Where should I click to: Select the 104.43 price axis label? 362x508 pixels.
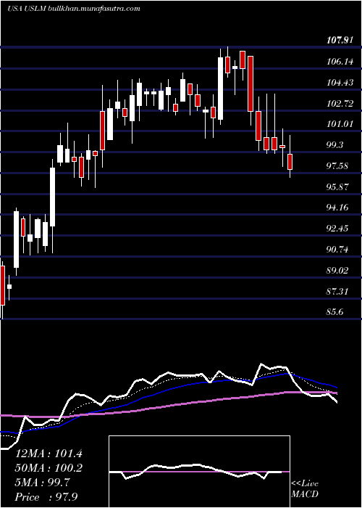tap(340, 83)
